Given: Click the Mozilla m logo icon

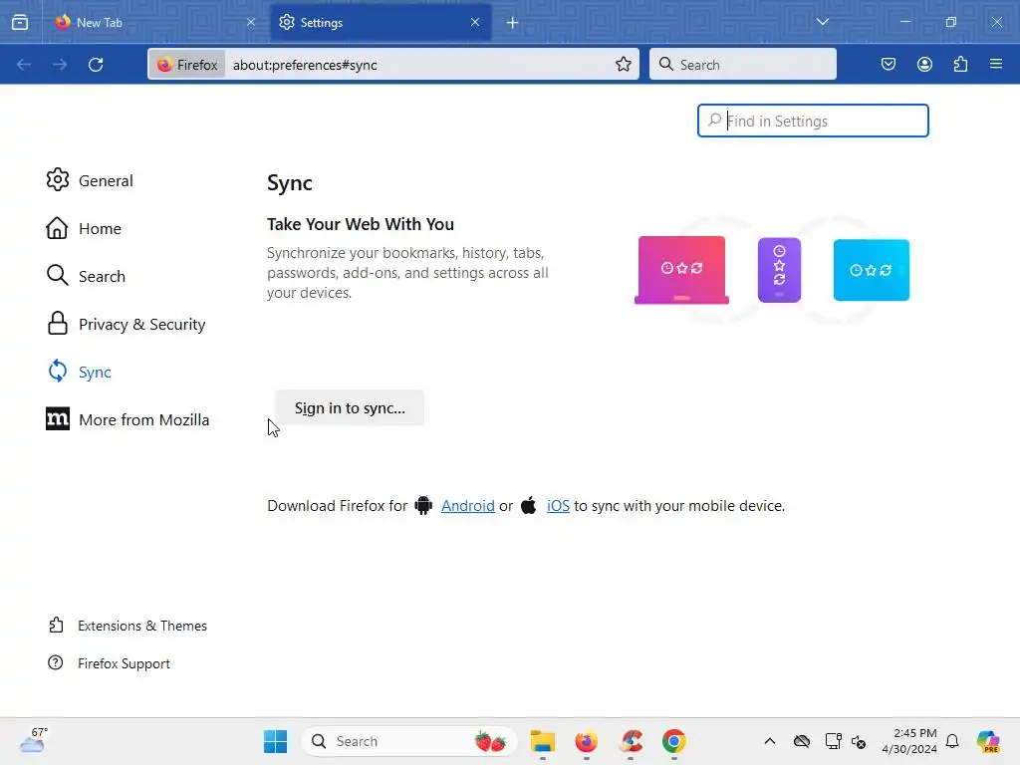Looking at the screenshot, I should point(57,419).
